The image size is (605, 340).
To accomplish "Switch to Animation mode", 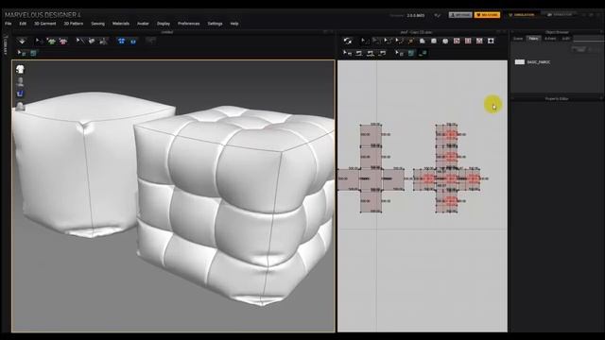I will tap(560, 15).
